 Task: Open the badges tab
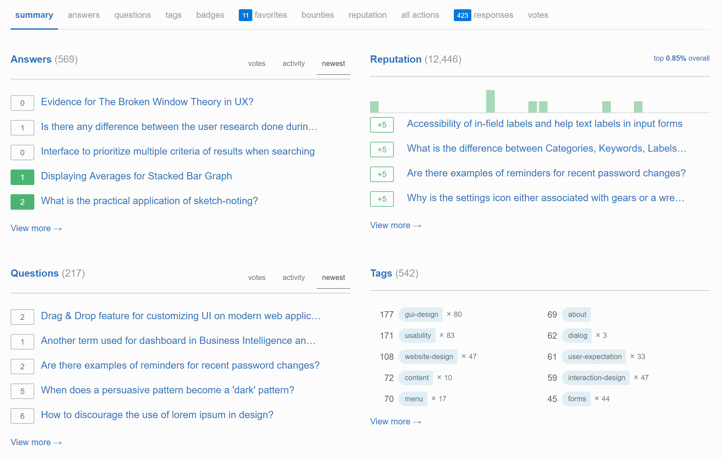point(210,15)
